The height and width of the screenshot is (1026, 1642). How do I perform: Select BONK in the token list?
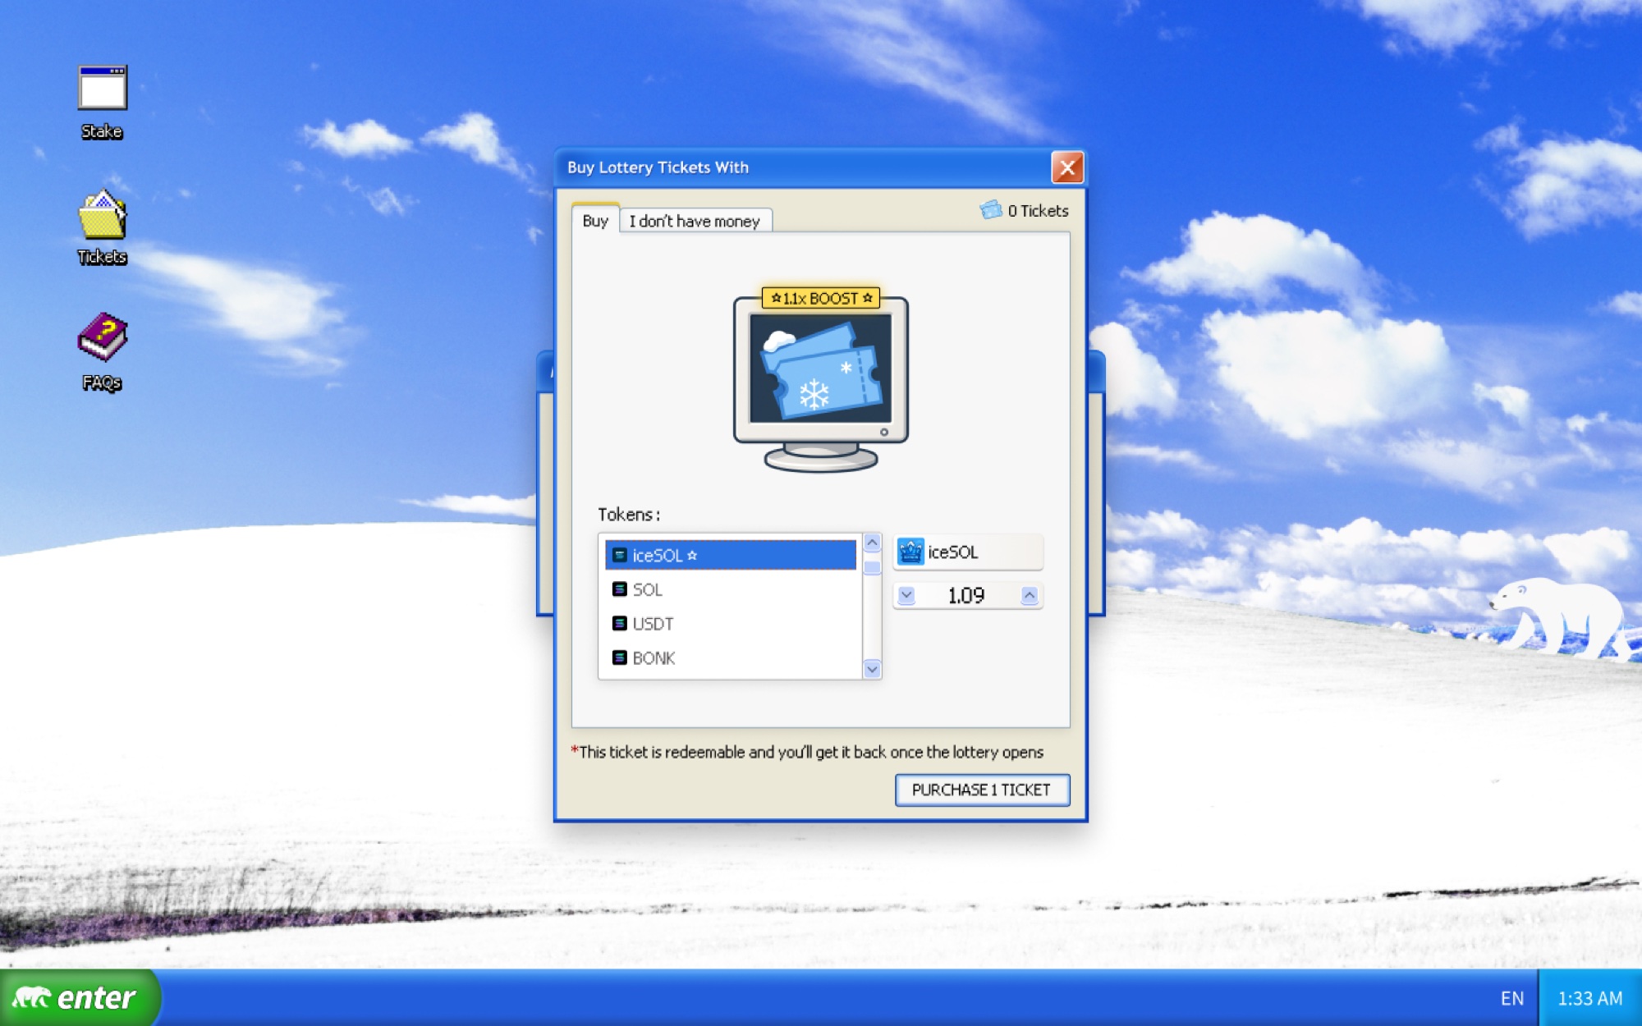click(x=731, y=658)
